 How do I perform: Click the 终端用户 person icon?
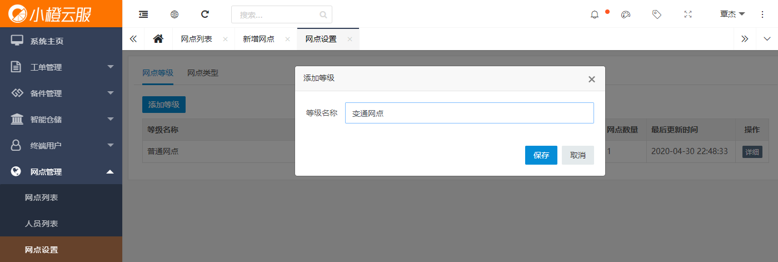tap(17, 145)
